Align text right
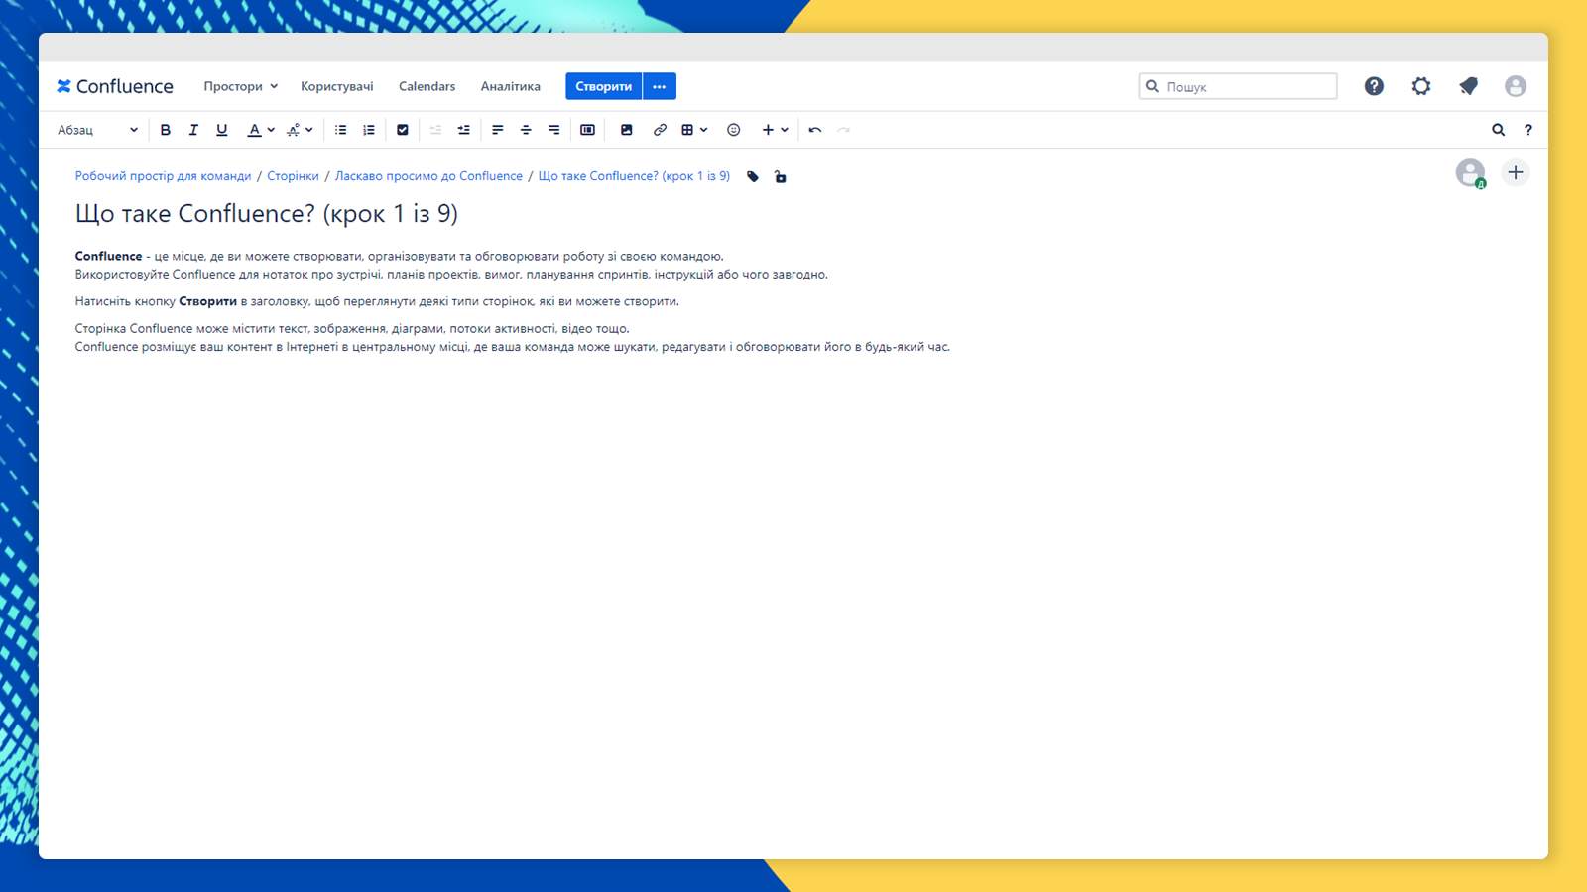Screen dimensions: 1587x892 click(x=554, y=130)
